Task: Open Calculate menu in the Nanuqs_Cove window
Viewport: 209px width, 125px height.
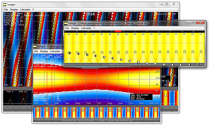Action: (86, 28)
